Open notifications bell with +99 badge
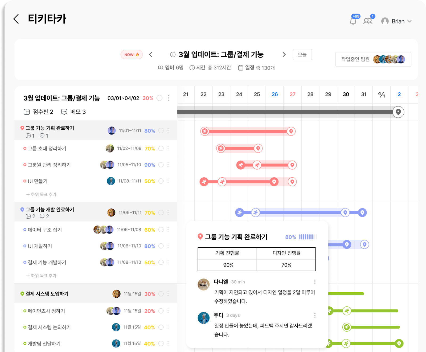 tap(353, 21)
